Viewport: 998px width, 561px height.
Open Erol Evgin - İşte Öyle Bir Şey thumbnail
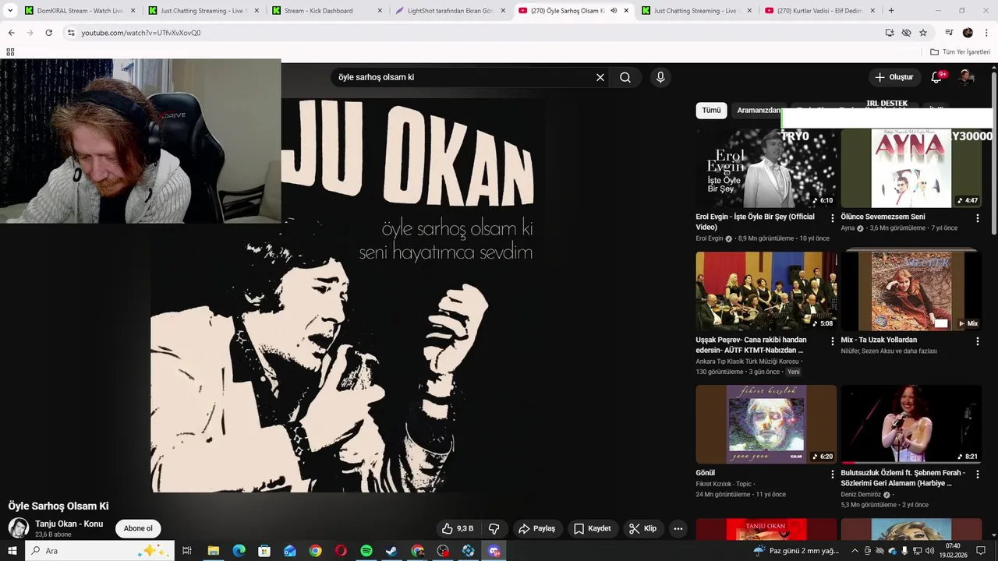tap(766, 168)
